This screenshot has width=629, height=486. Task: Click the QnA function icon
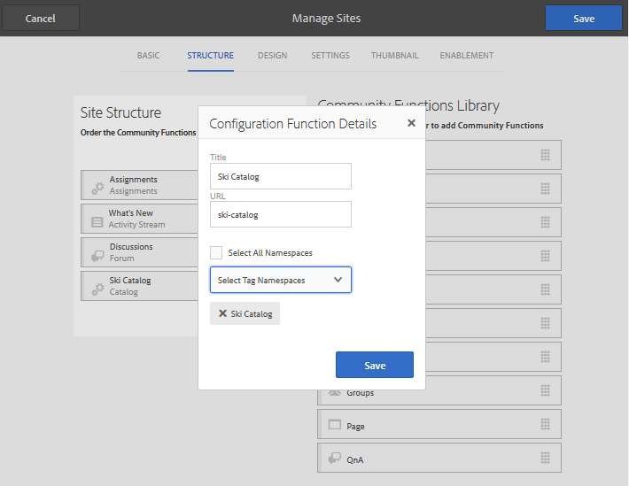[x=335, y=459]
